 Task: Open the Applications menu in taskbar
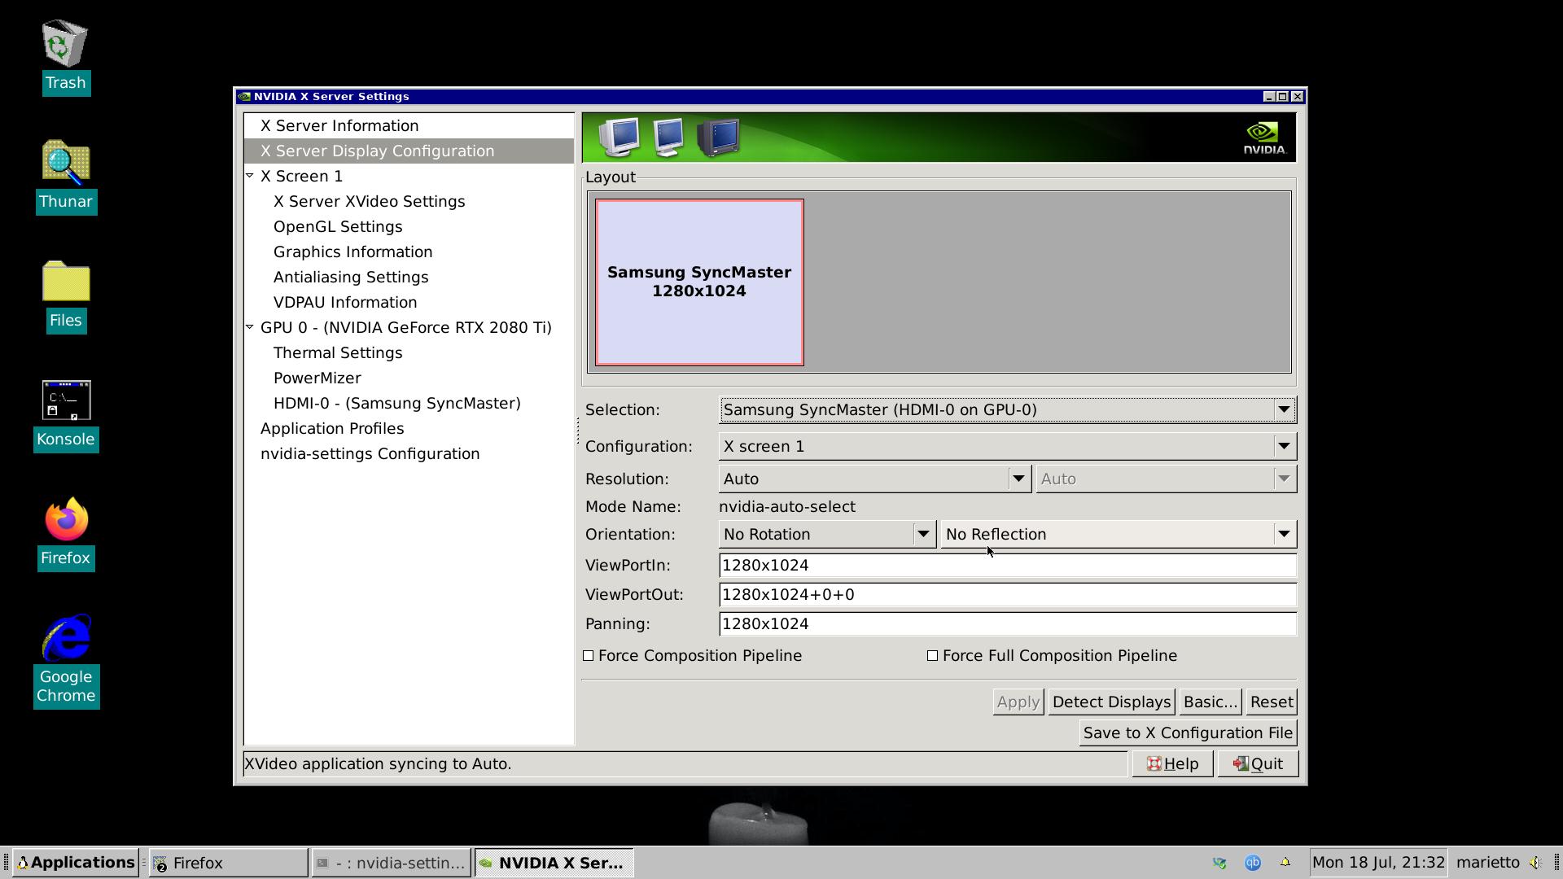76,863
